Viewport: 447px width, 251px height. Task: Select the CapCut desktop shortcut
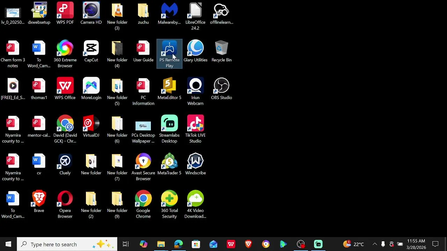[x=91, y=51]
